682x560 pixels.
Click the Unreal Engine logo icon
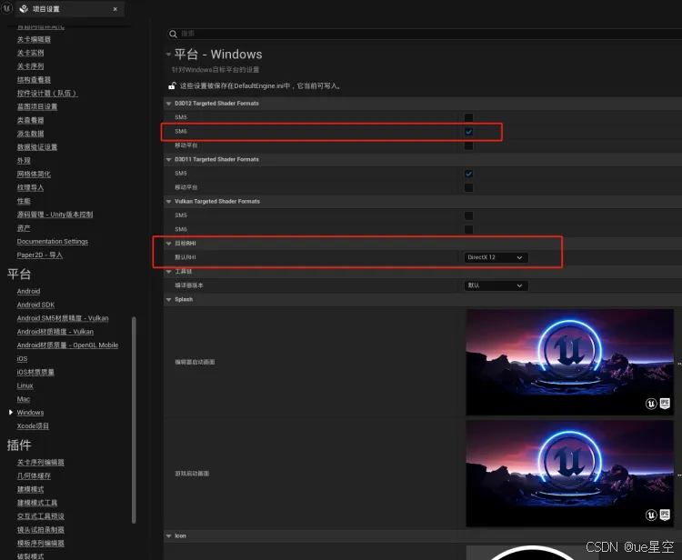click(6, 8)
